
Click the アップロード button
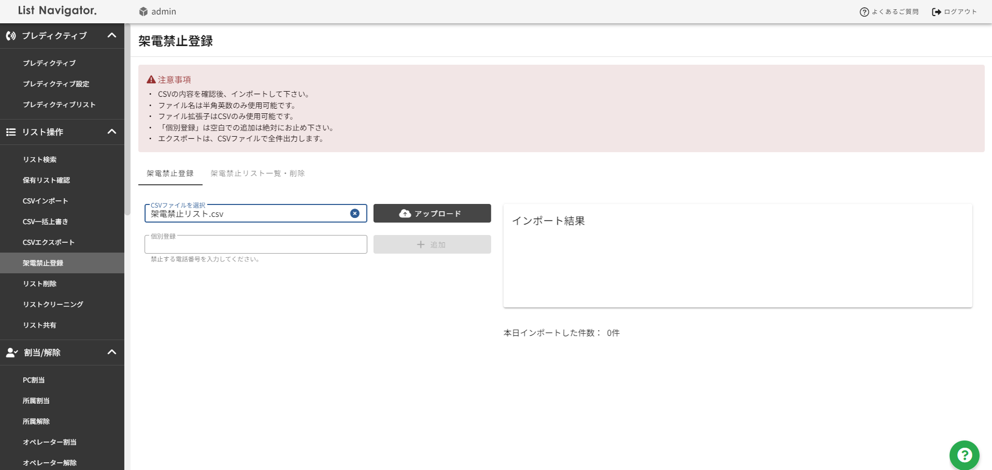(432, 213)
